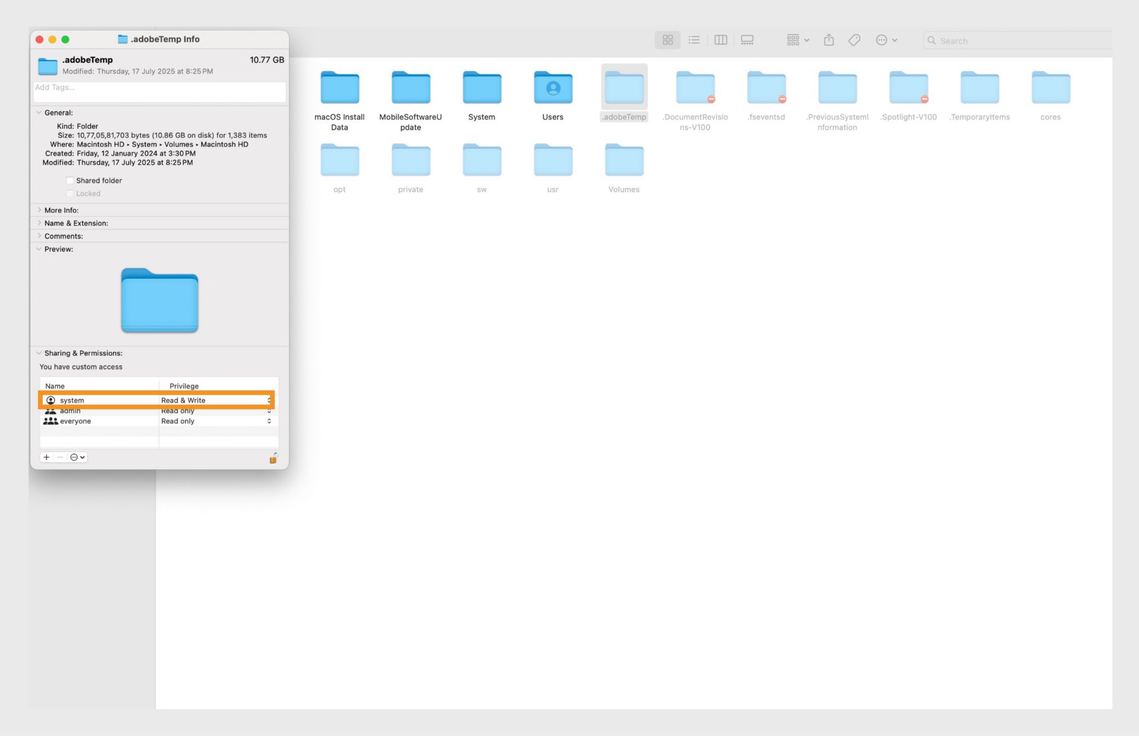This screenshot has height=736, width=1139.
Task: Change admin privilege using its stepper control
Action: (x=269, y=410)
